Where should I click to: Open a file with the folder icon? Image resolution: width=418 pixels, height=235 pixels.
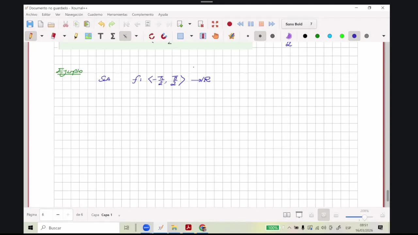[x=51, y=24]
